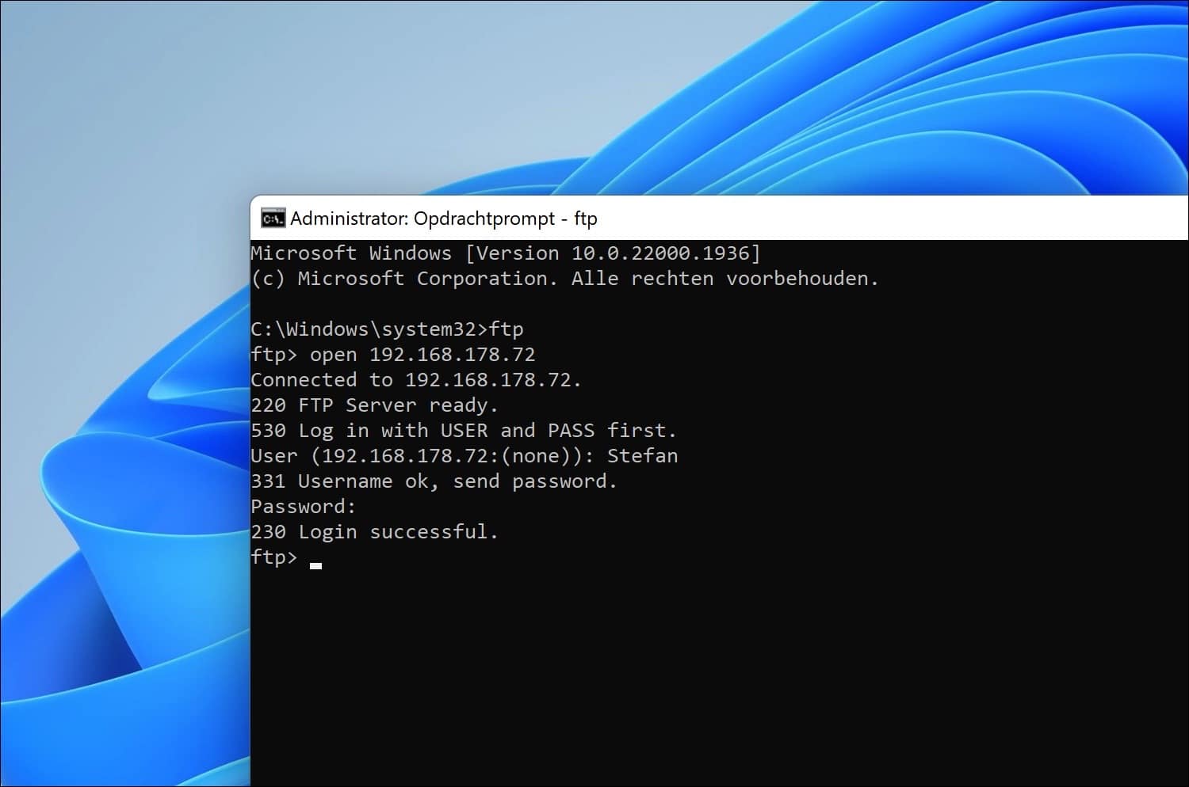Click the blinking cursor at ftp> prompt
The image size is (1189, 787).
pos(315,563)
